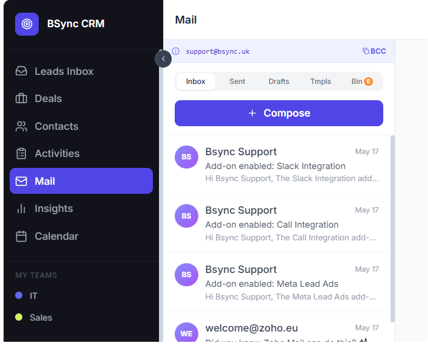
Task: Click 'Hi Bsync Support, The Call Integration' preview
Action: (x=290, y=237)
